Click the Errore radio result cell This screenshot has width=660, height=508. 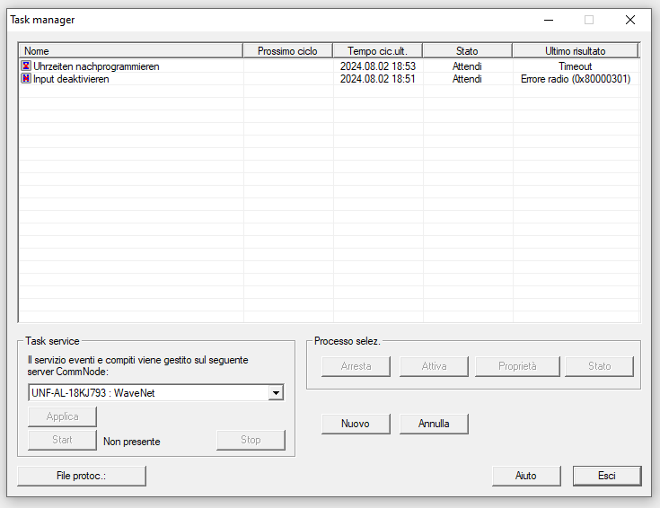(x=575, y=79)
